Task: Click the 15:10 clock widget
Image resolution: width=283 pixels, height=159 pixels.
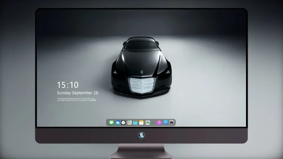Action: 68,85
